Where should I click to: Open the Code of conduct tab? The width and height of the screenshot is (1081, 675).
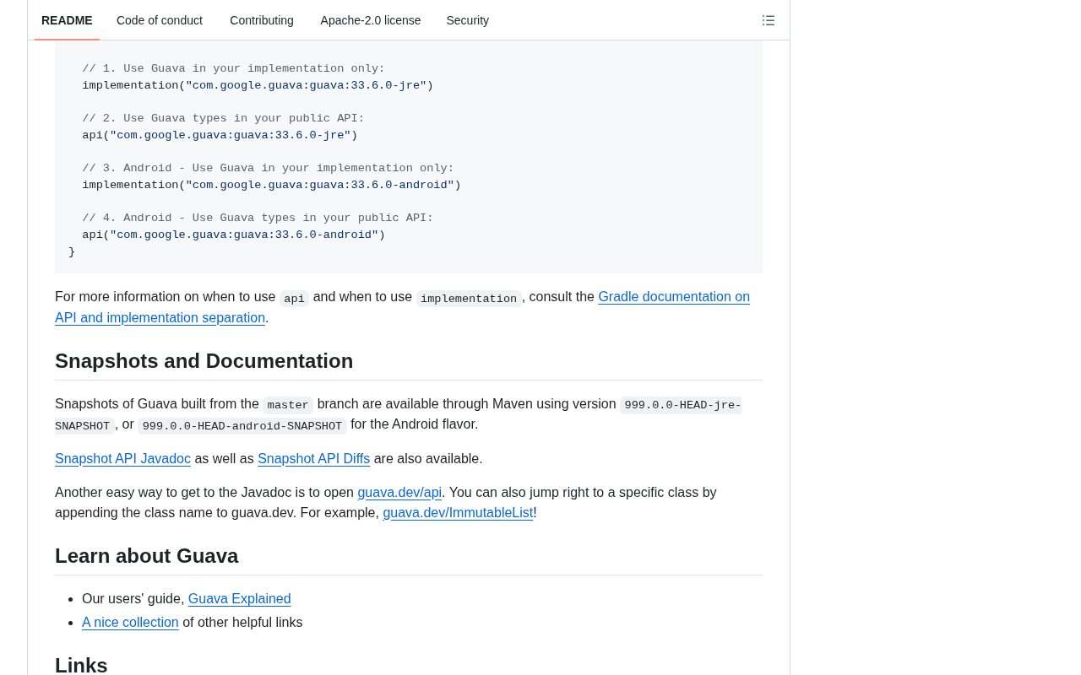click(160, 20)
